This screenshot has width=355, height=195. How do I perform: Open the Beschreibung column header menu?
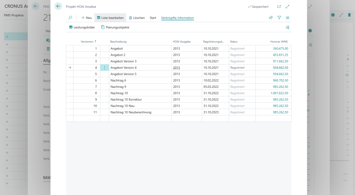(x=118, y=41)
